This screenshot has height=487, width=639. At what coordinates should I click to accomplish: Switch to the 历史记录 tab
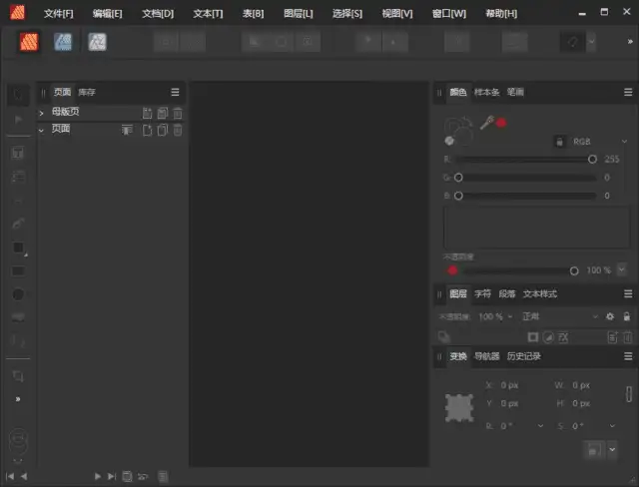click(x=523, y=356)
